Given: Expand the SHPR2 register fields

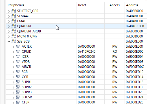Looking at the screenshot, I should point(13,87).
